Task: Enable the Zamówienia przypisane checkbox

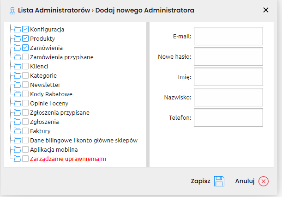Action: point(25,57)
